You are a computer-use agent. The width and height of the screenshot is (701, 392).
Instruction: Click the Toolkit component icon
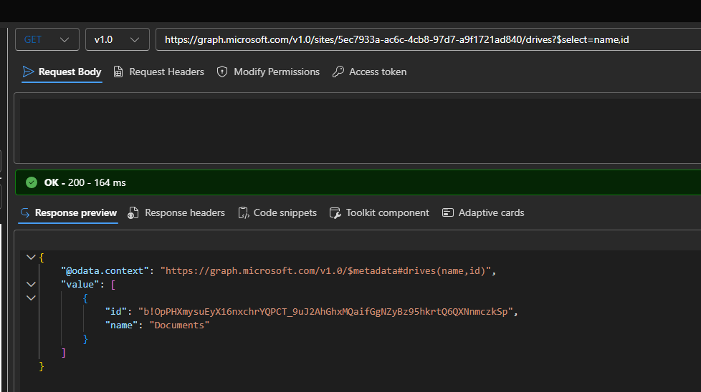coord(335,212)
